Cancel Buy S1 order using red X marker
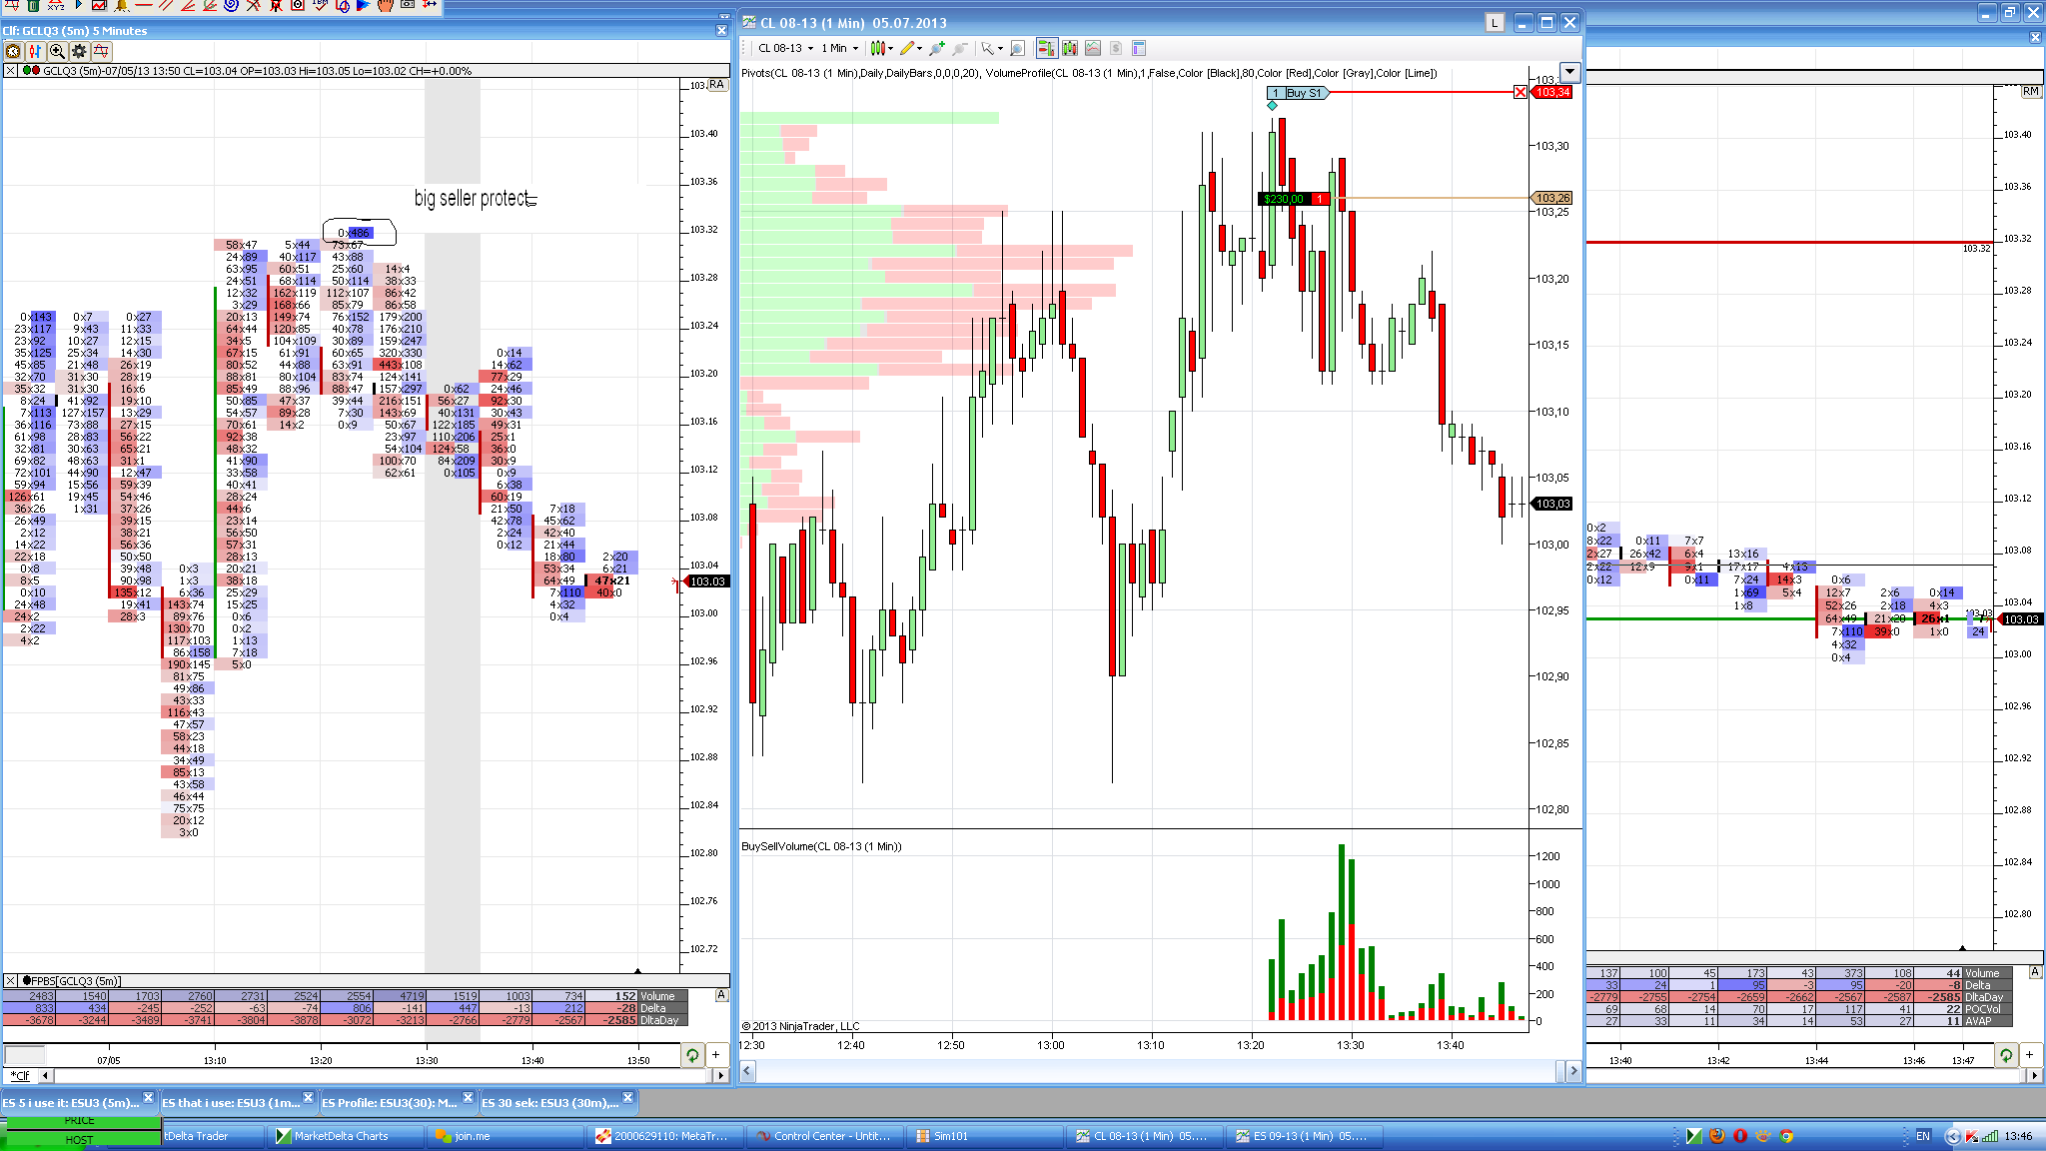 click(x=1521, y=93)
